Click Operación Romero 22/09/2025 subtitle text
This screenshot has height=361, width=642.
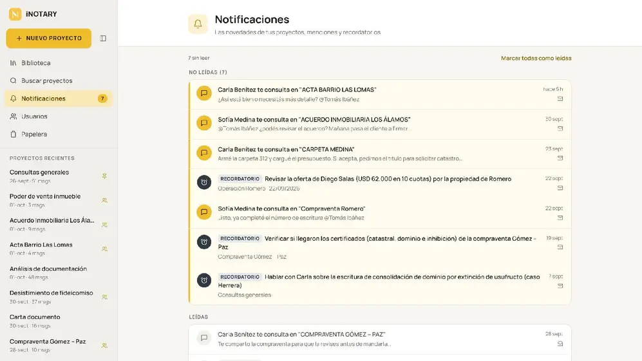259,189
